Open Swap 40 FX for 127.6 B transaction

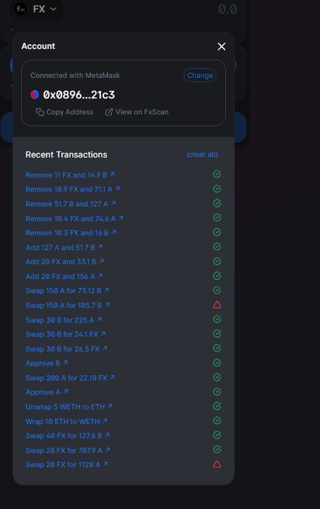pyautogui.click(x=68, y=436)
